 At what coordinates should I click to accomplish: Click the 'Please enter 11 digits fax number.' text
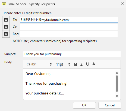28,13
